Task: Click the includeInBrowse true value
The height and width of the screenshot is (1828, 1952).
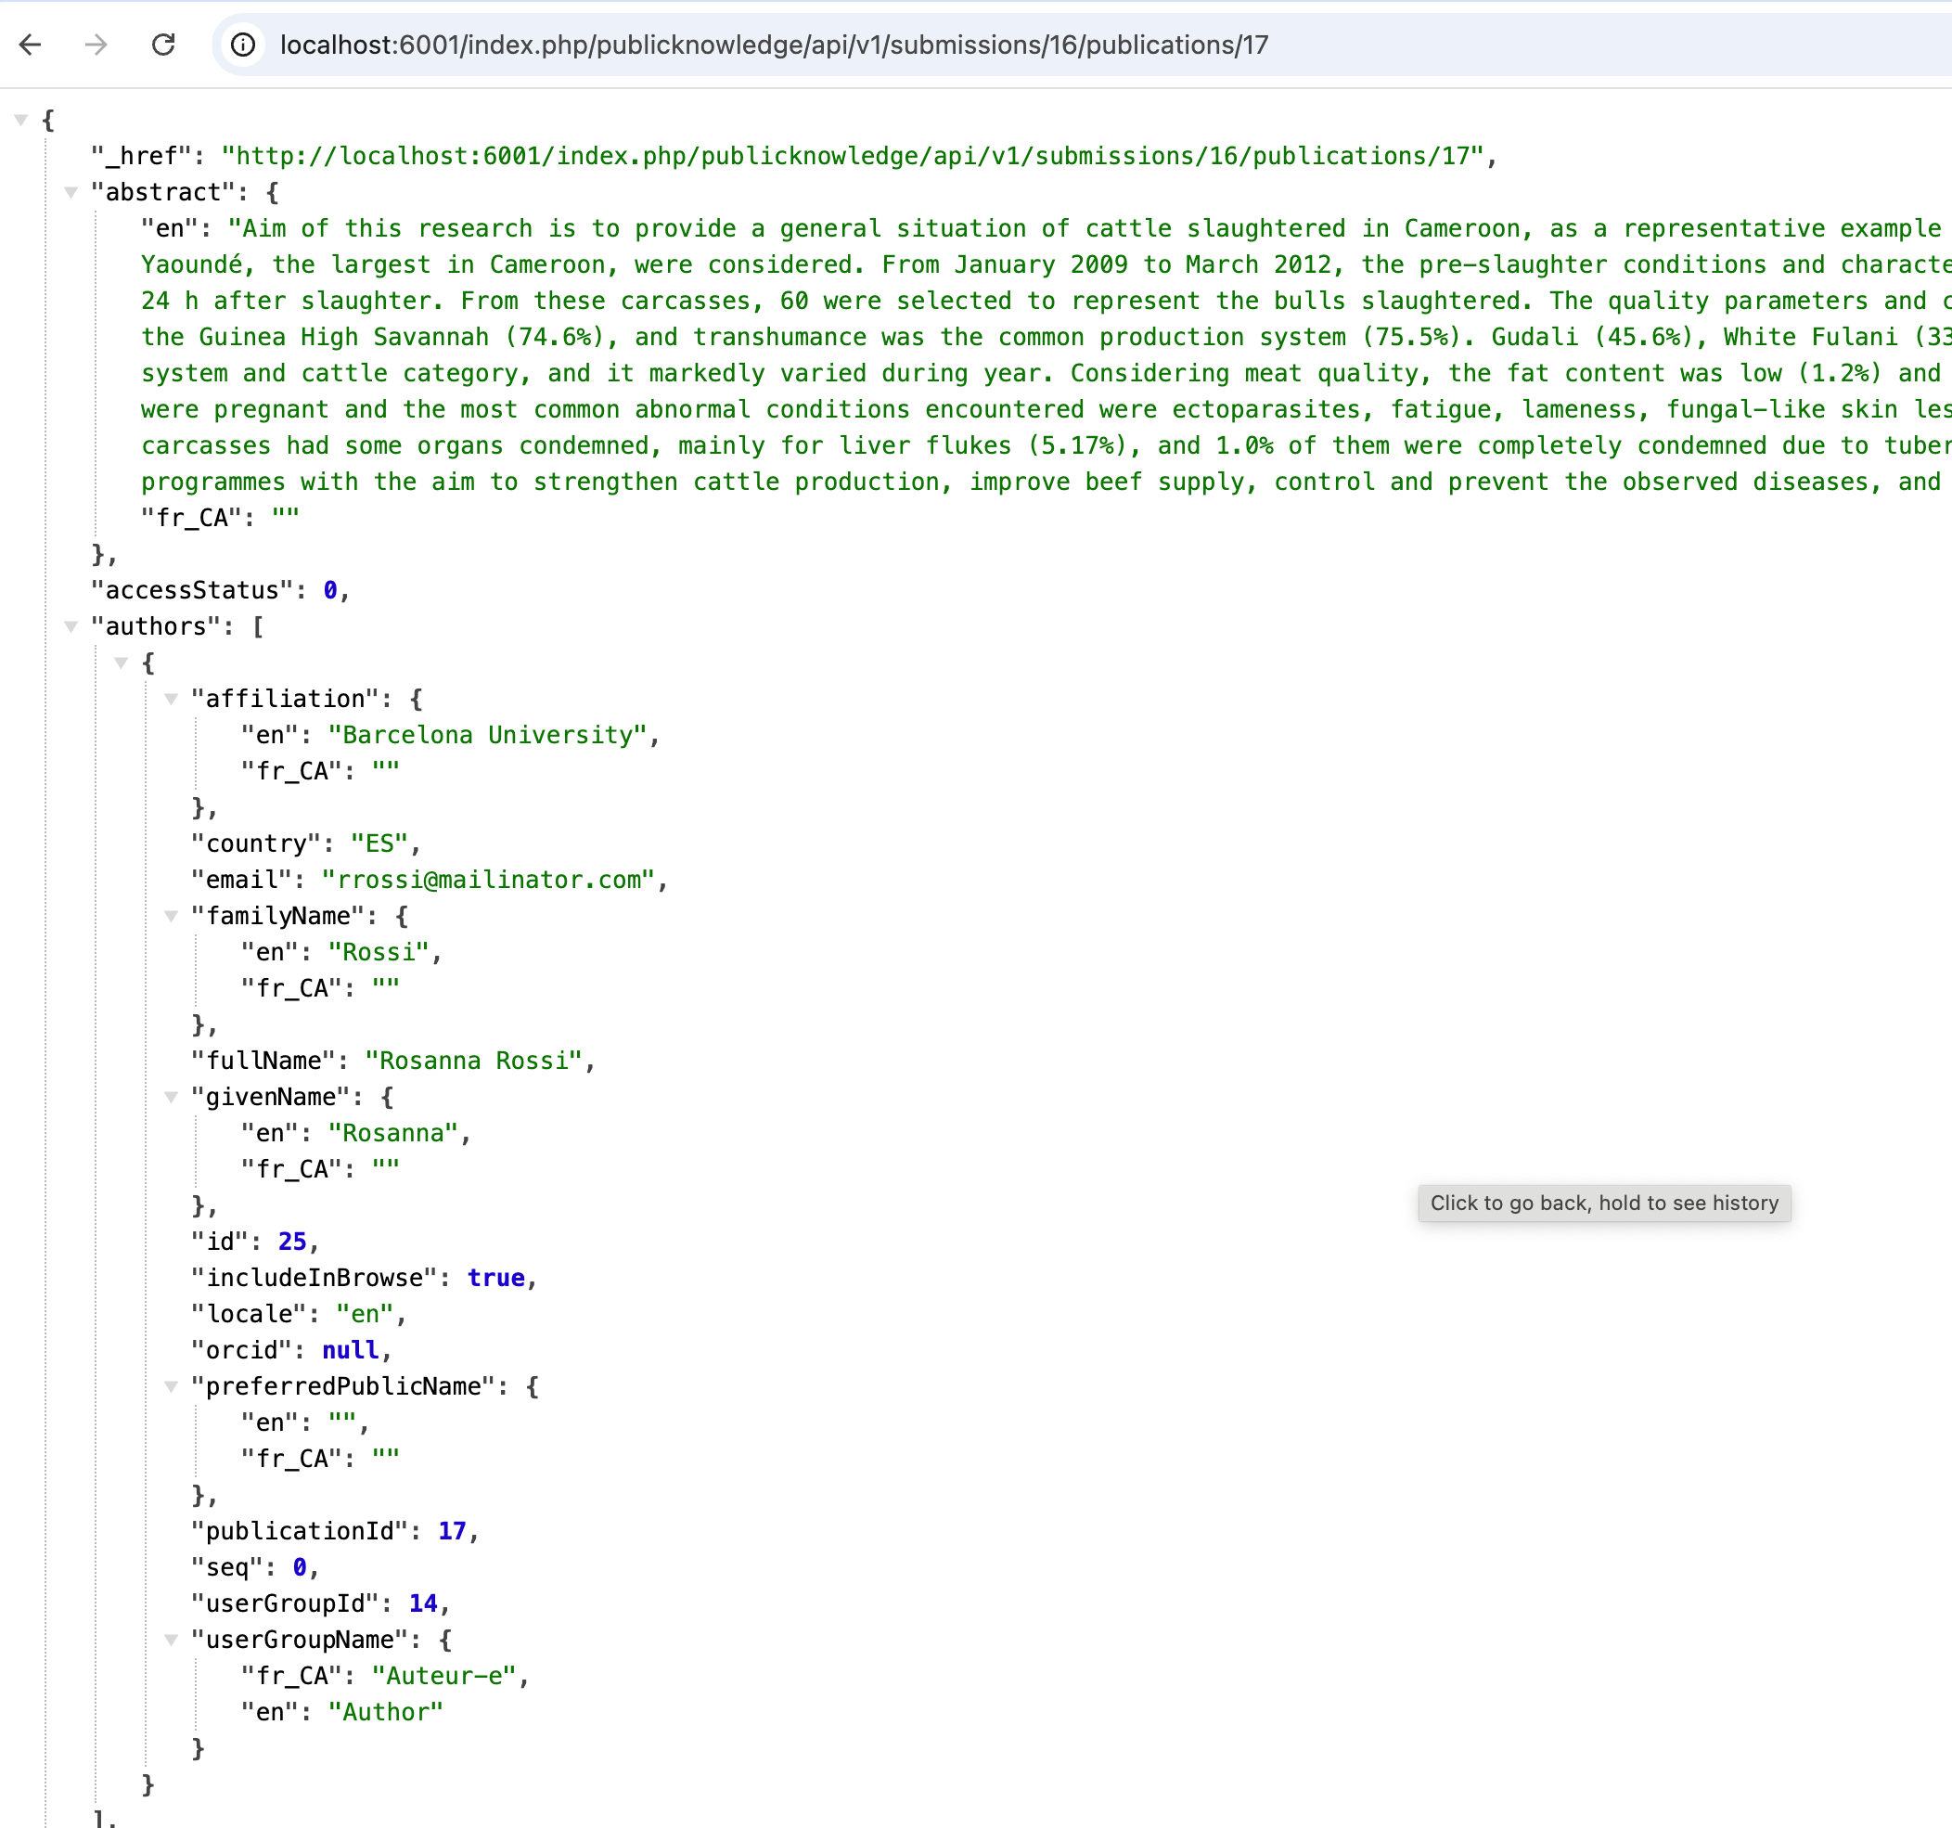Action: [495, 1278]
